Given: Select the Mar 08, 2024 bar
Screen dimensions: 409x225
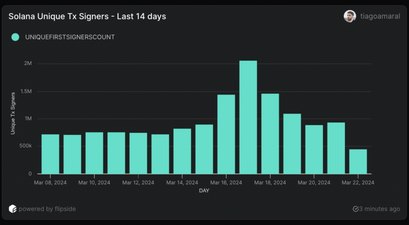Looking at the screenshot, I should [x=51, y=154].
